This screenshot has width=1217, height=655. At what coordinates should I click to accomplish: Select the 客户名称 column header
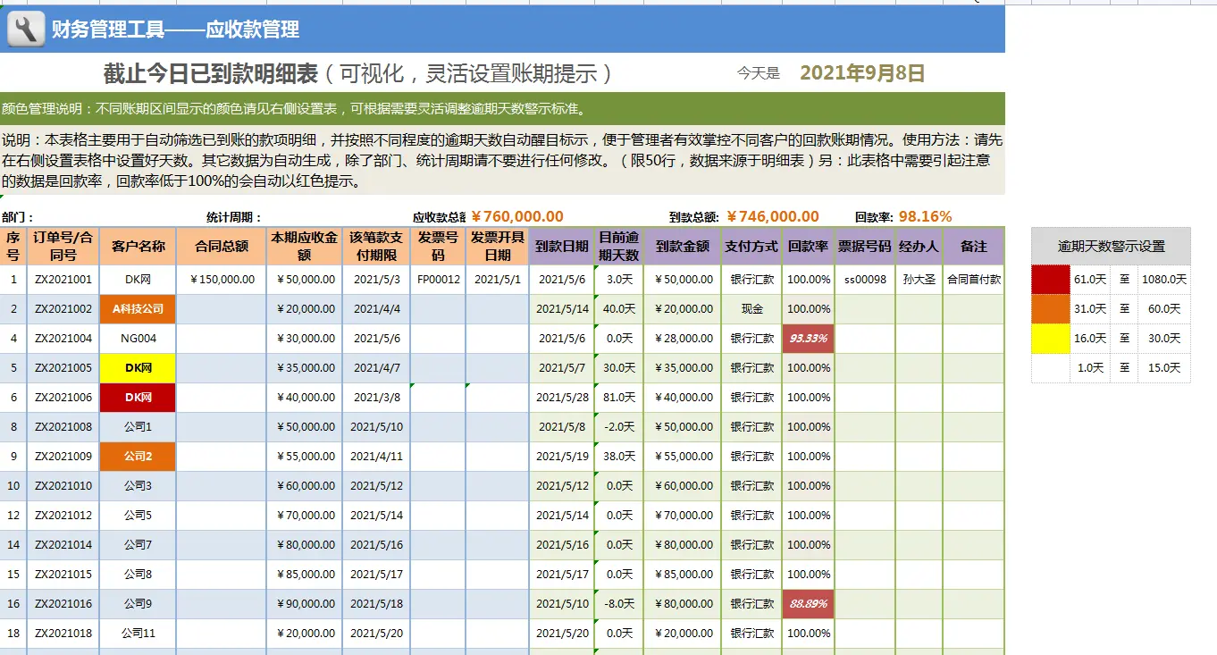[x=138, y=247]
